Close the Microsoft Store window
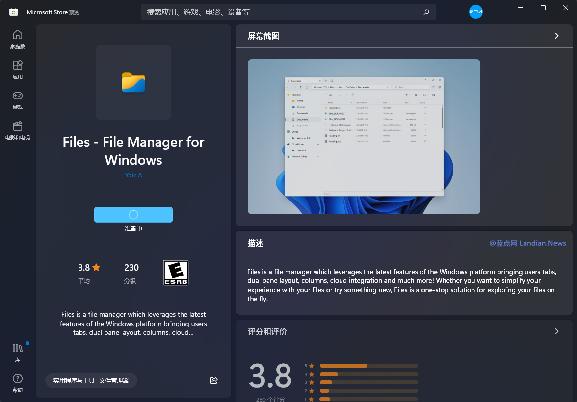This screenshot has height=402, width=577. [x=566, y=8]
